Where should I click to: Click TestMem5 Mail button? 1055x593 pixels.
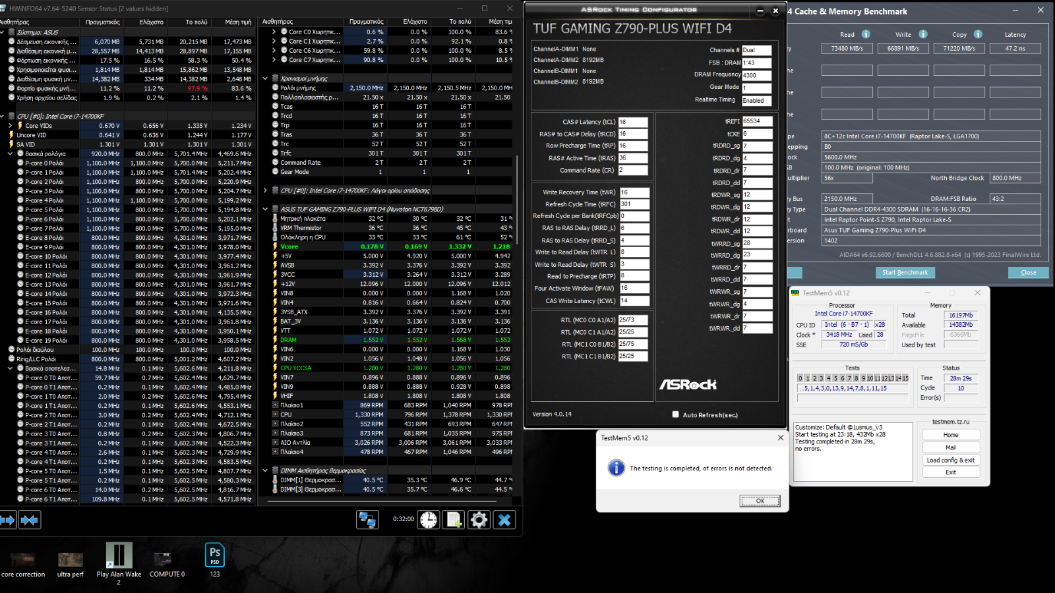[x=951, y=447]
